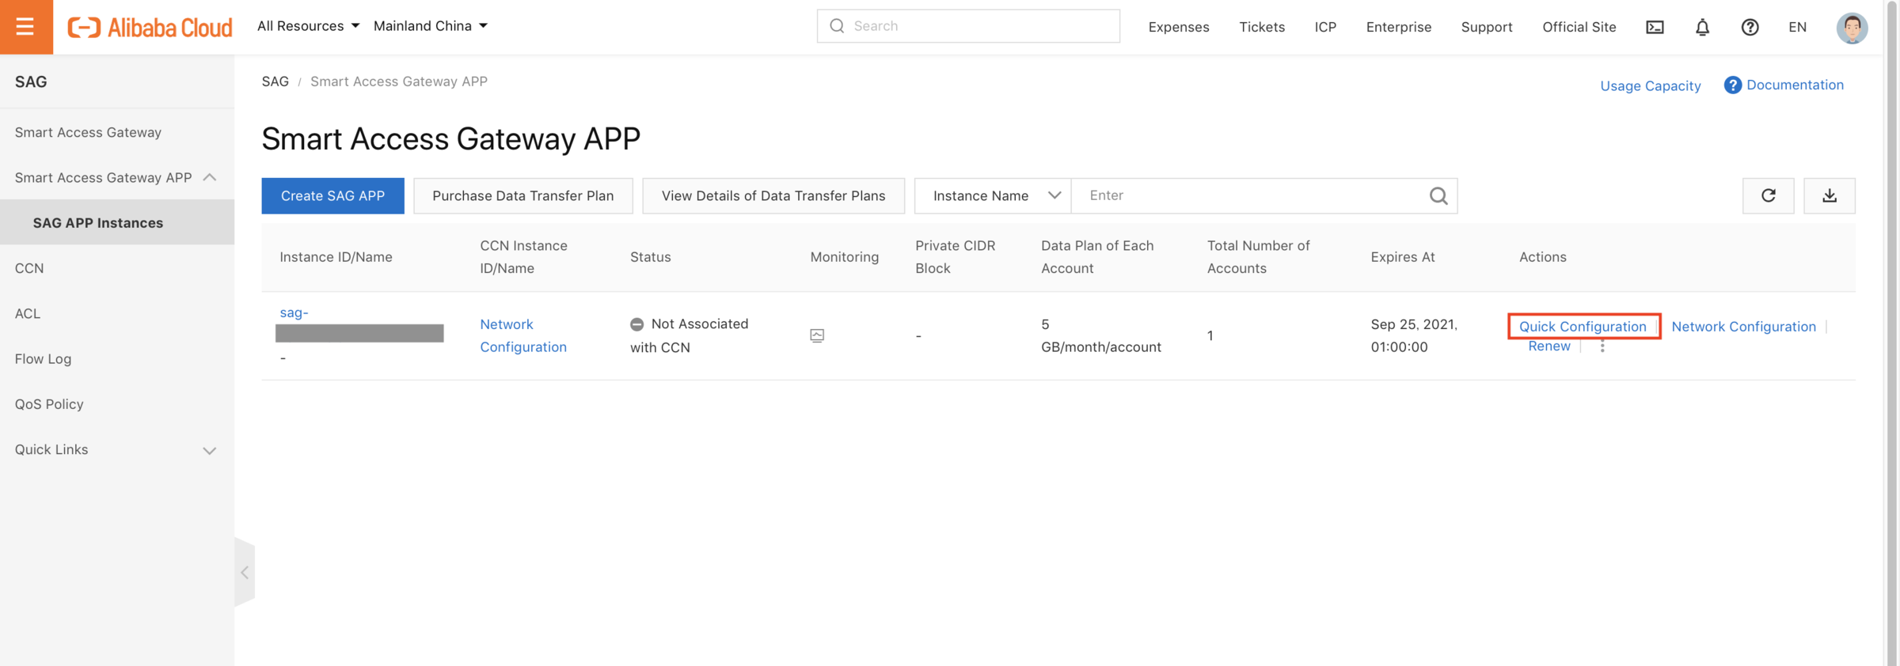Open Flow Log in sidebar
This screenshot has height=666, width=1900.
pyautogui.click(x=43, y=359)
